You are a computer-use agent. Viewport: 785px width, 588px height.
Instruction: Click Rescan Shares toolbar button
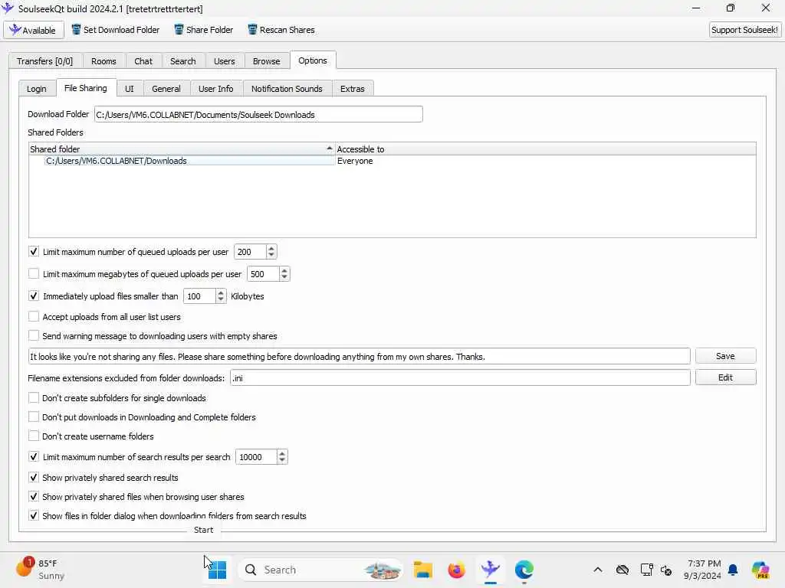click(x=281, y=30)
